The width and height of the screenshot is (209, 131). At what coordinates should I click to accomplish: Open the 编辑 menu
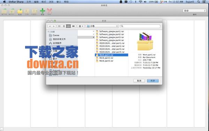[36, 2]
